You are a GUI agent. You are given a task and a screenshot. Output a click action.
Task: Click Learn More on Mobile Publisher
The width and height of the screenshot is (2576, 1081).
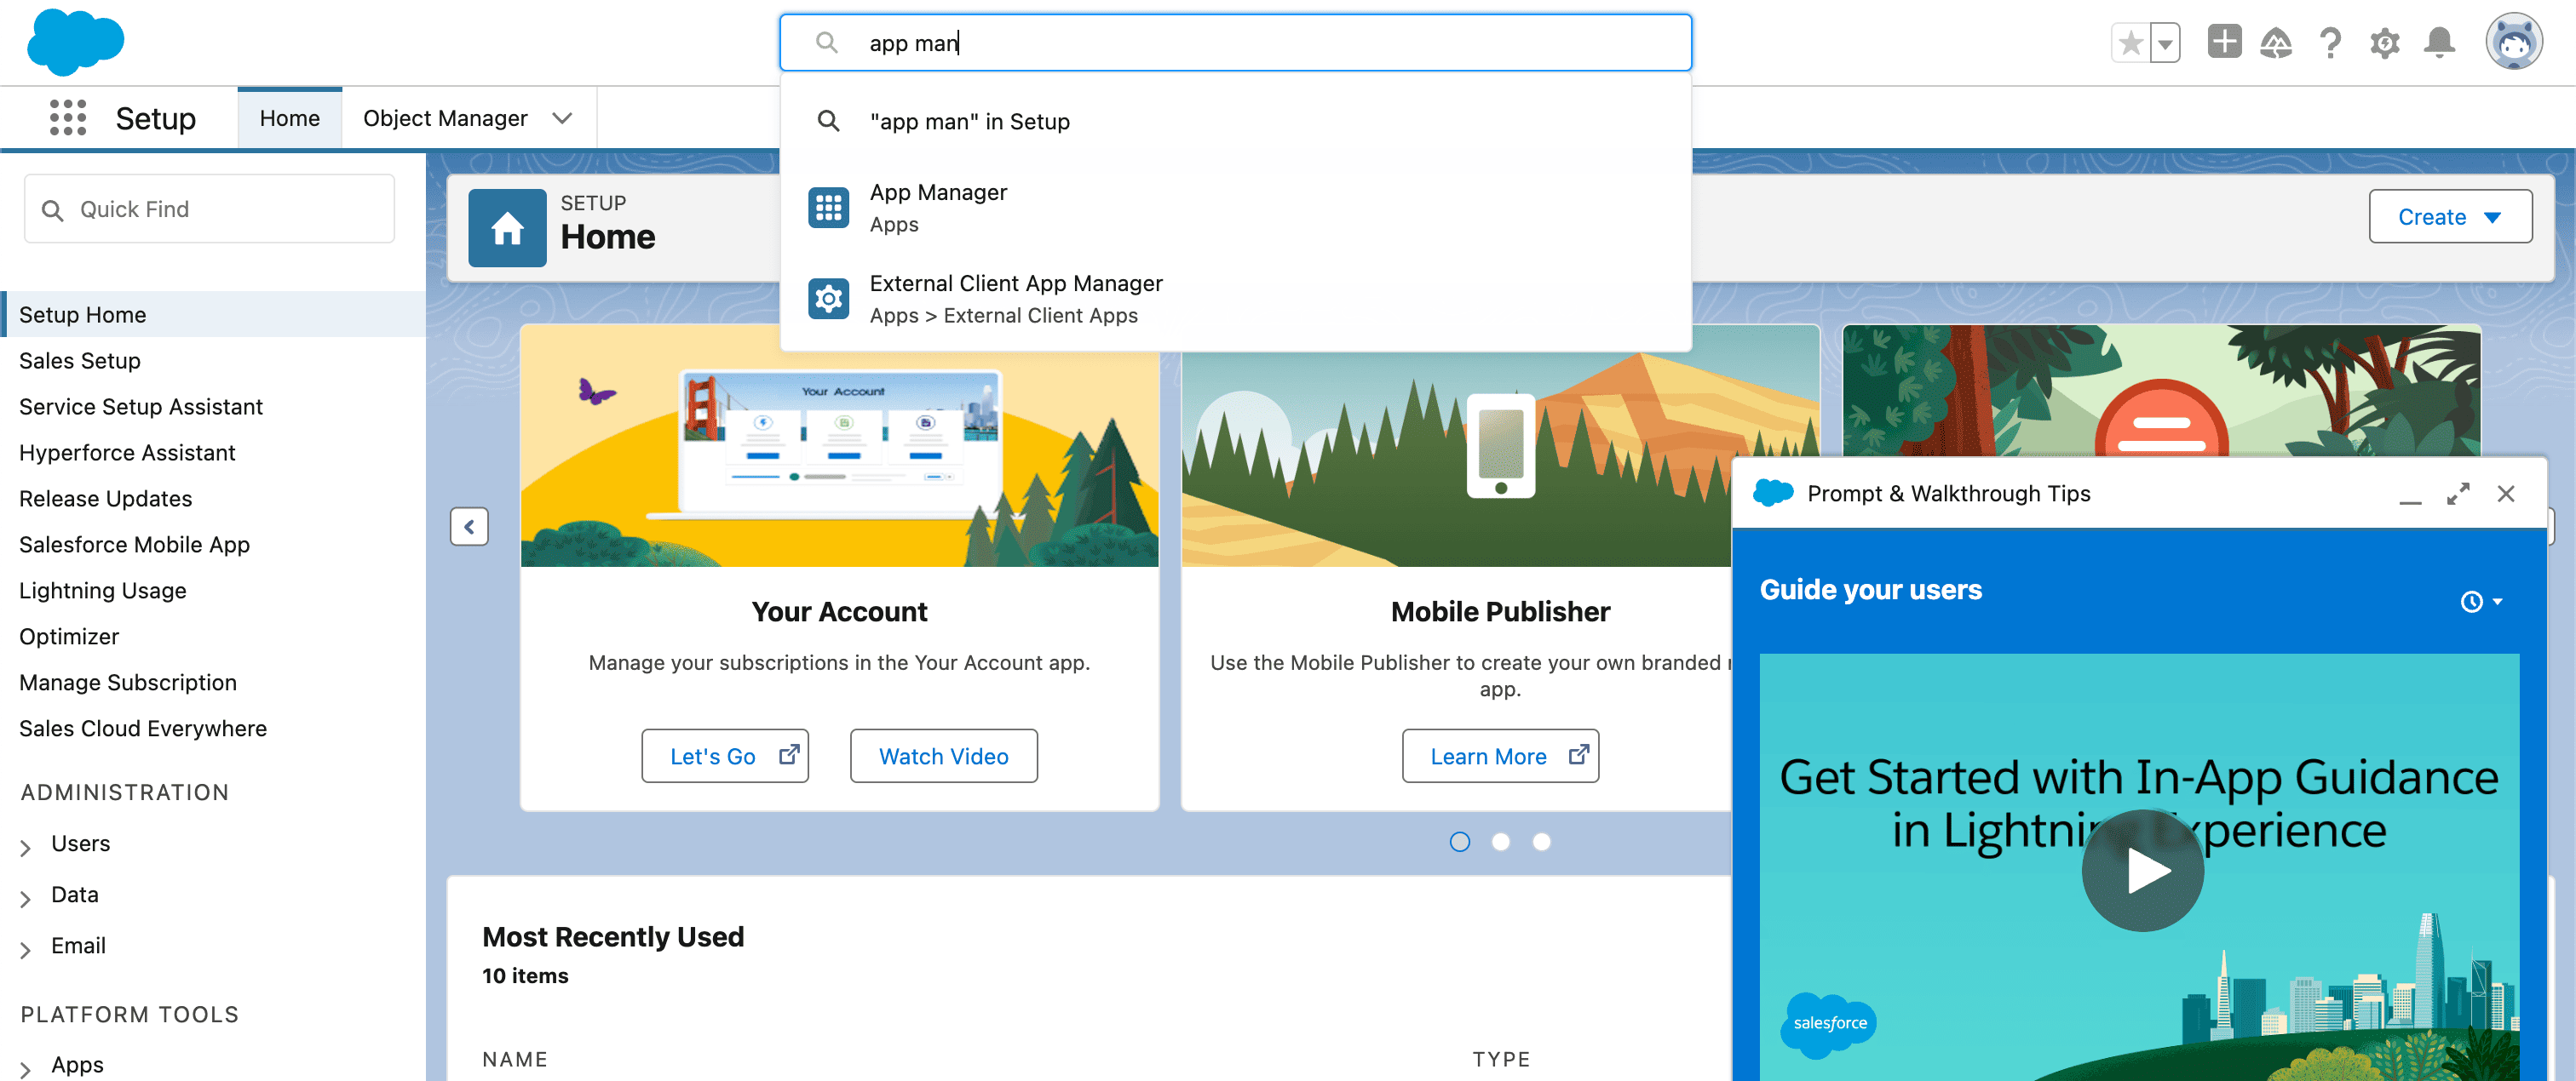(x=1499, y=757)
